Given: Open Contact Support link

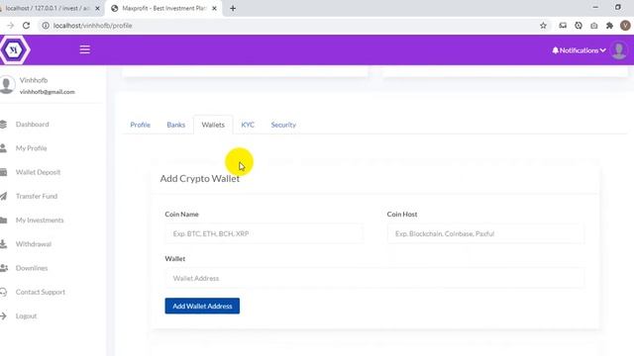Looking at the screenshot, I should [x=41, y=292].
